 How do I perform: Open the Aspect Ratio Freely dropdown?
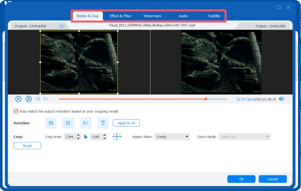pos(172,137)
